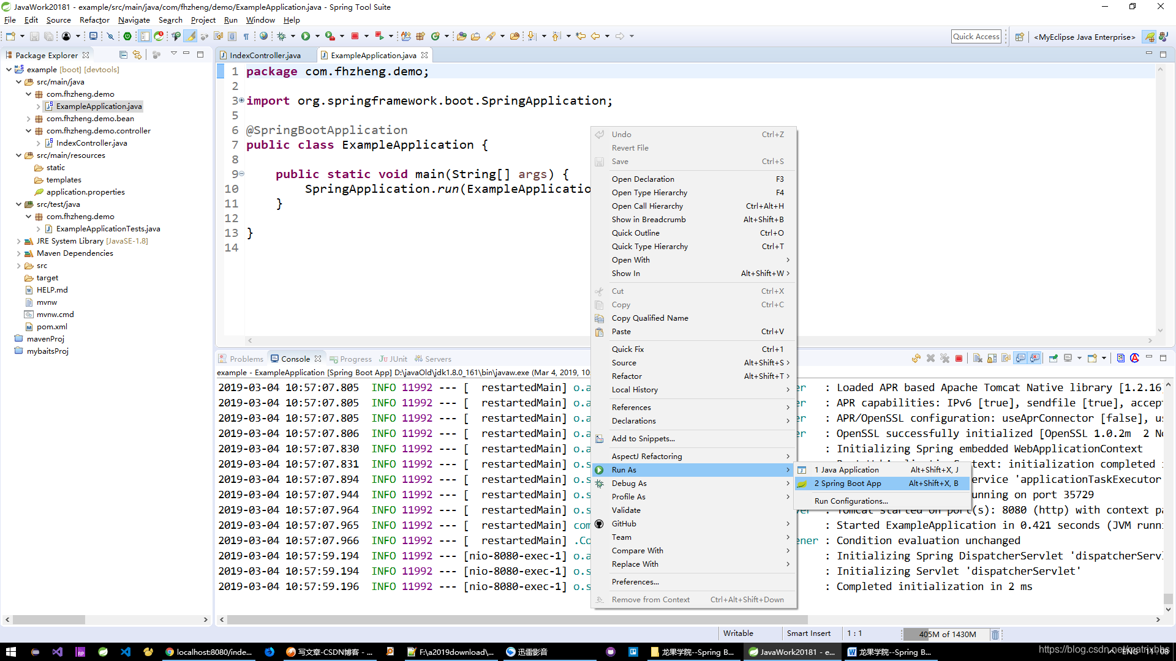Viewport: 1176px width, 661px height.
Task: Select 2 Spring Boot App submenu item
Action: (x=883, y=484)
